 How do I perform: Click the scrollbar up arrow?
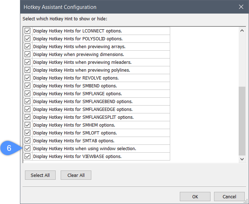coord(242,31)
